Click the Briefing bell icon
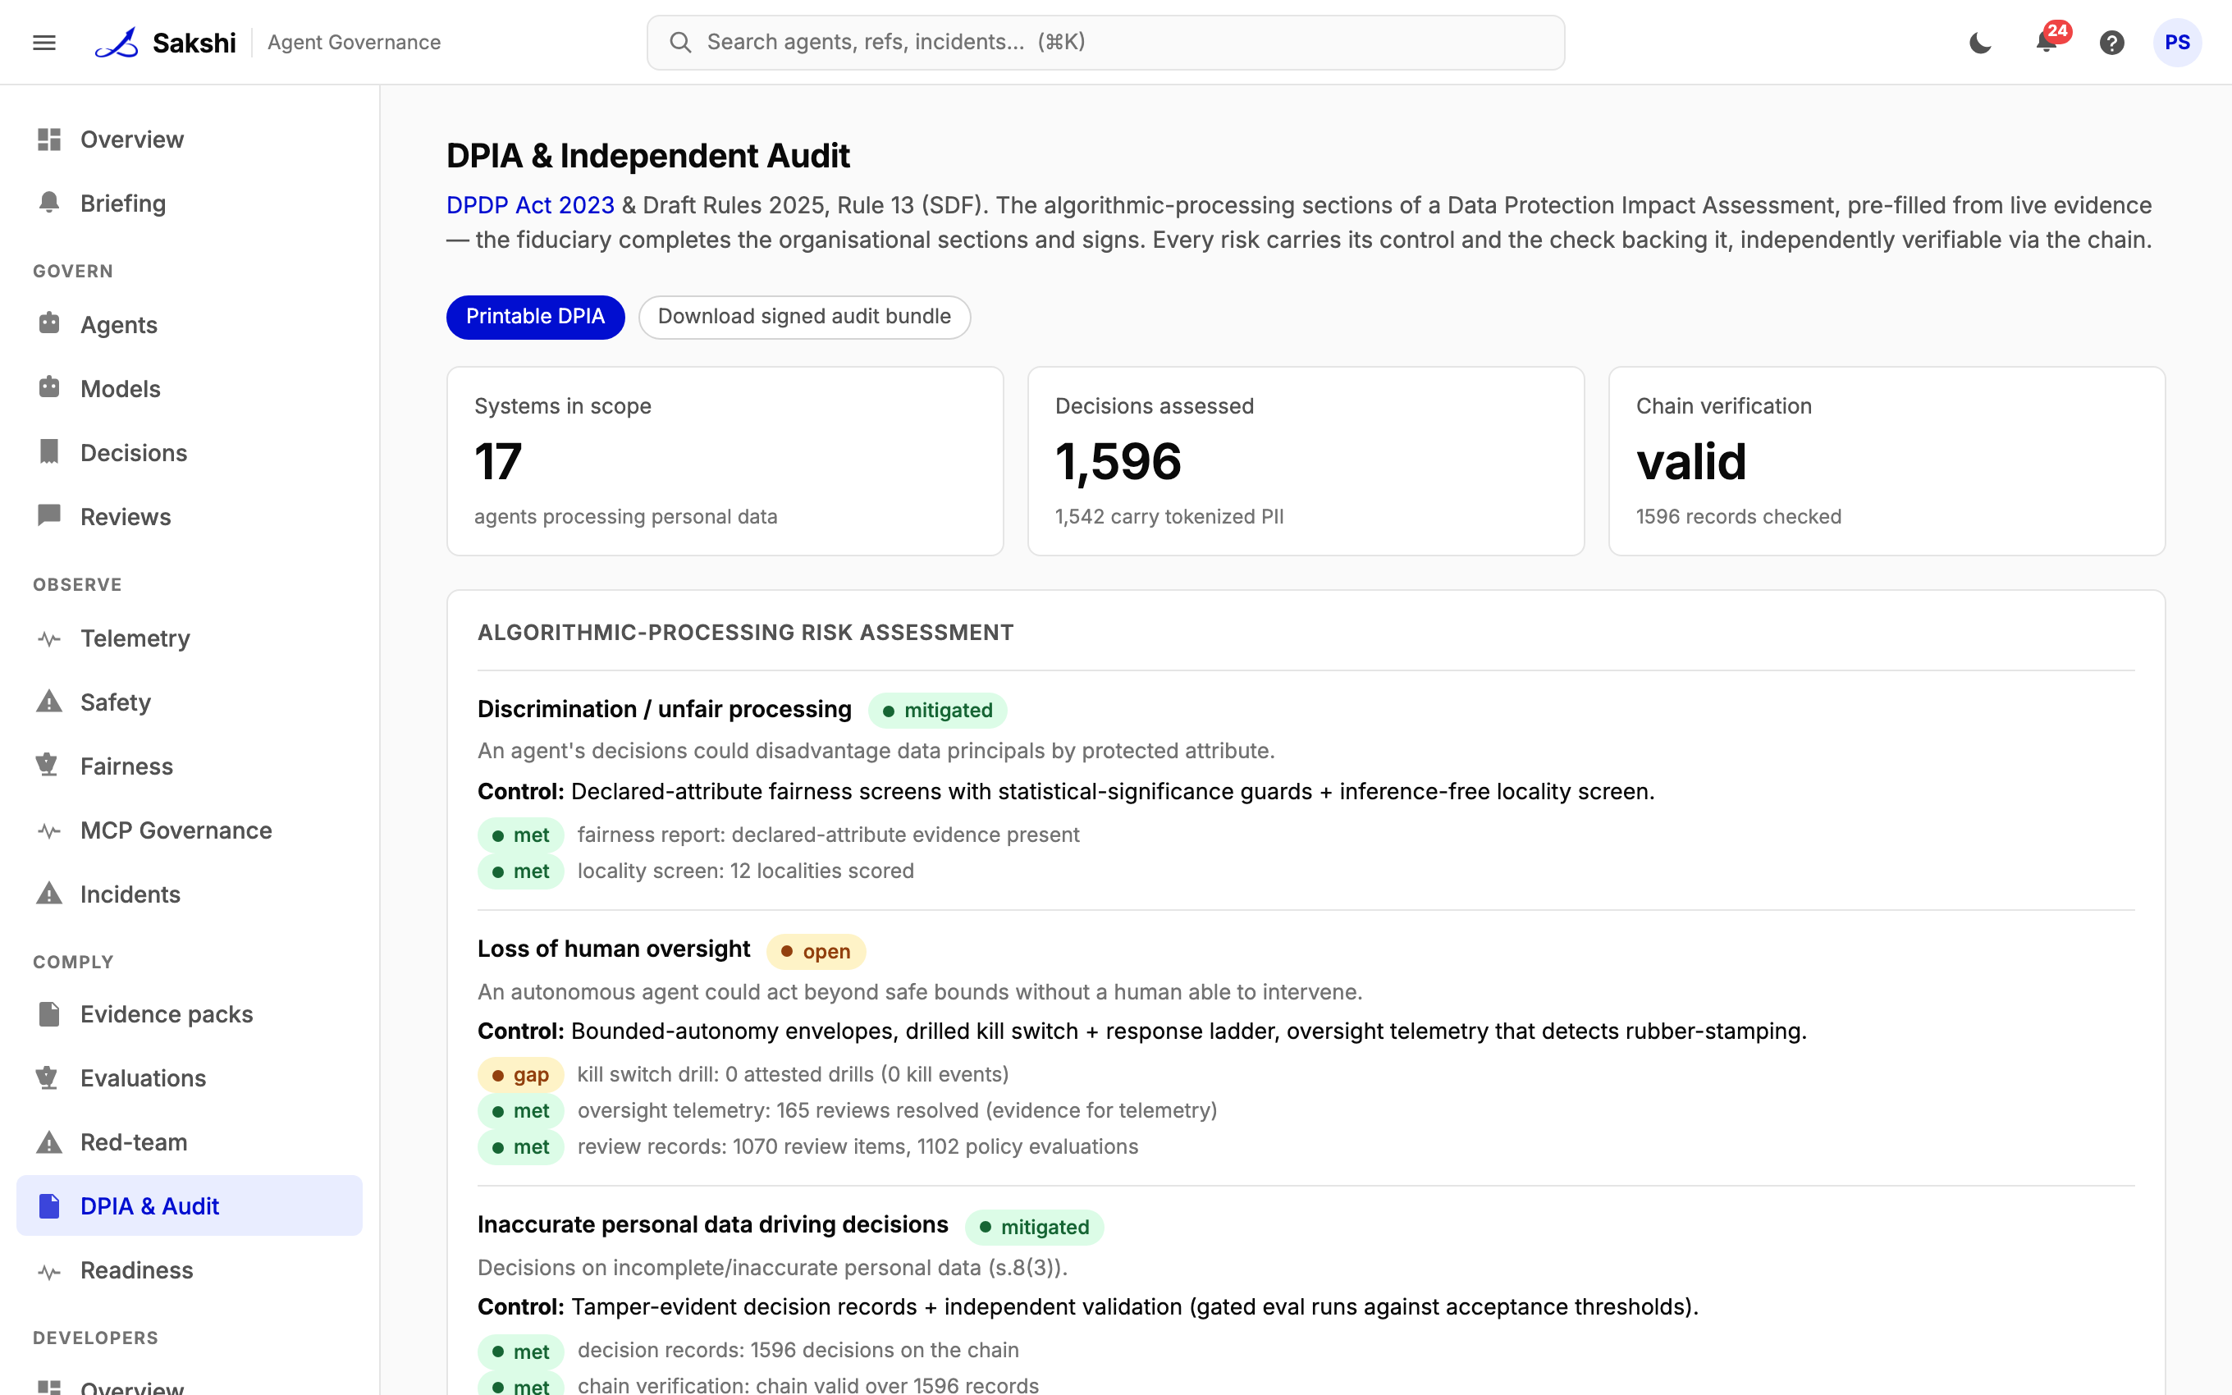Viewport: 2232px width, 1395px height. [49, 203]
